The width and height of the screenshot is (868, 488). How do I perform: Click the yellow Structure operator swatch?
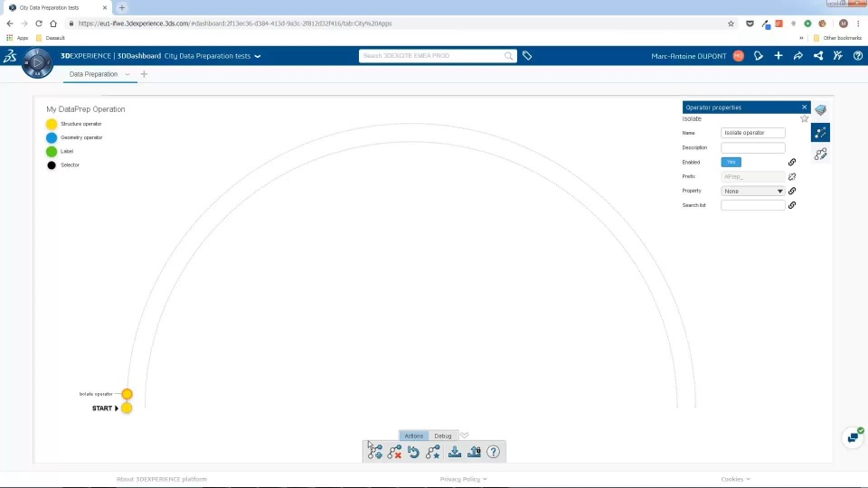52,124
